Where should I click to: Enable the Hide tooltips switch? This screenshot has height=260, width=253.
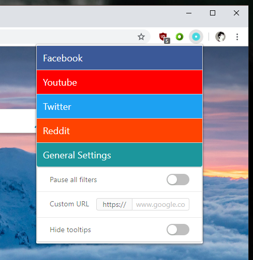pyautogui.click(x=178, y=230)
